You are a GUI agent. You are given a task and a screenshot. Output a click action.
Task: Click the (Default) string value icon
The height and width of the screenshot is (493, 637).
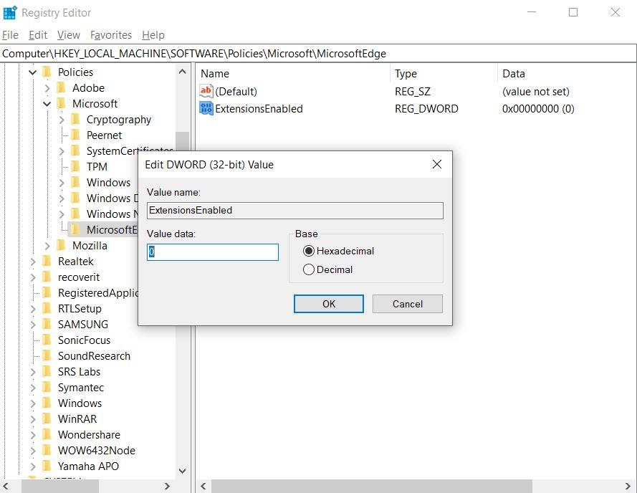206,92
